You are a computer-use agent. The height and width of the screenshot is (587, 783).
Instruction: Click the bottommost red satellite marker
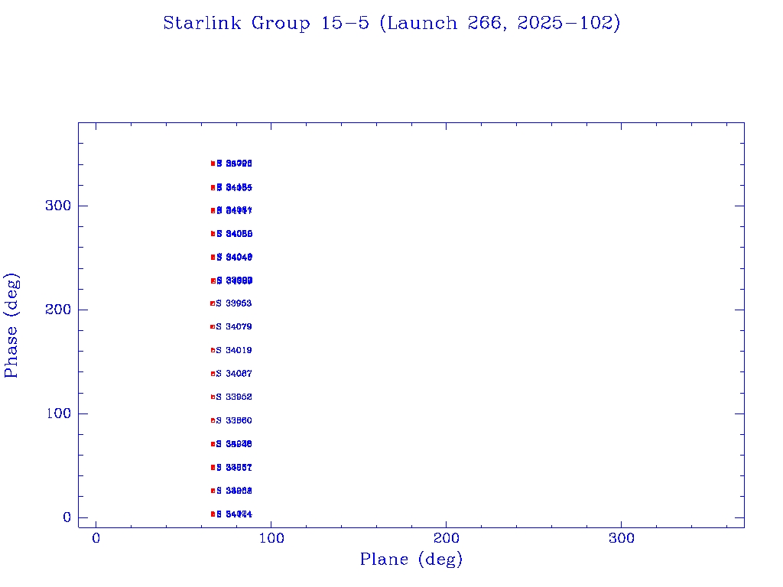coord(213,514)
